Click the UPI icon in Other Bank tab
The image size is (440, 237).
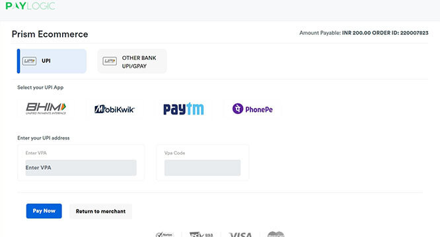tap(110, 61)
